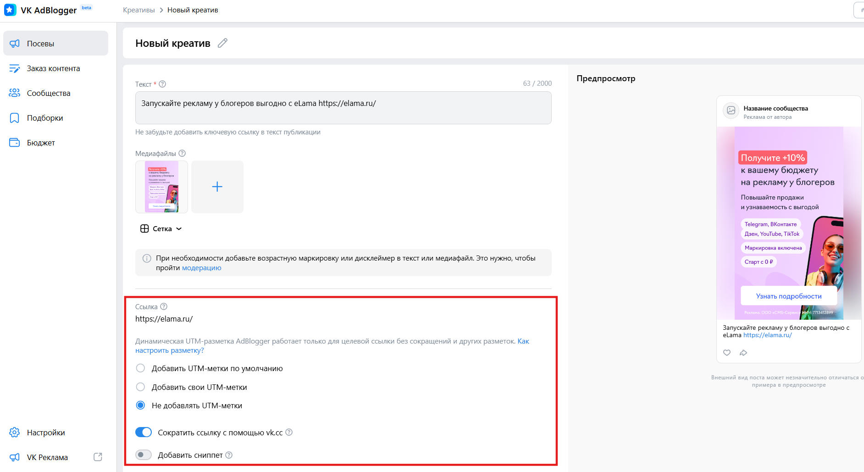Viewport: 864px width, 472px height.
Task: Select Добавить UTM-метки по умолчанию option
Action: click(x=140, y=368)
